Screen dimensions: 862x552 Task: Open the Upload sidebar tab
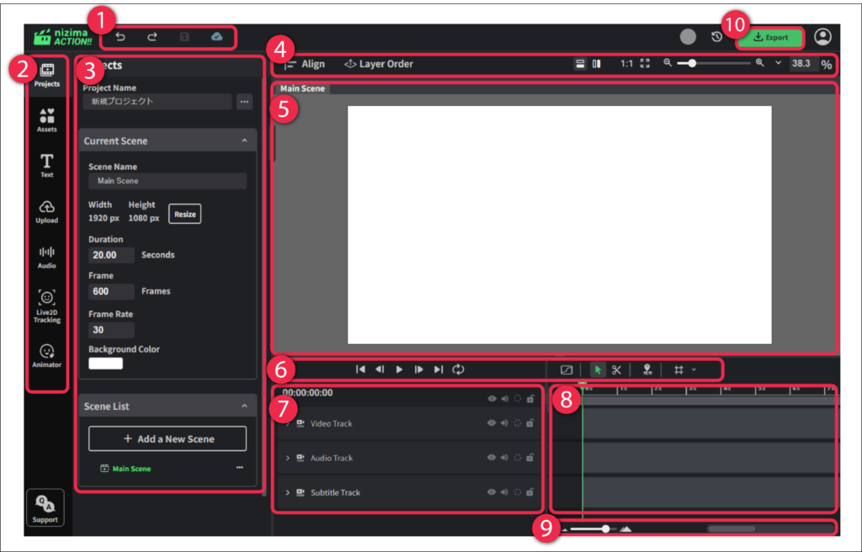click(x=47, y=211)
